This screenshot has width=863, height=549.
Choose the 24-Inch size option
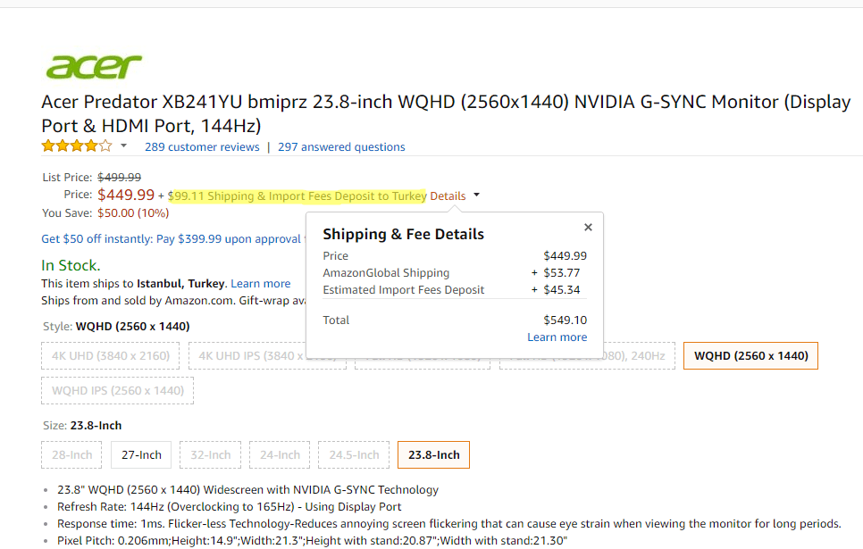pos(280,455)
